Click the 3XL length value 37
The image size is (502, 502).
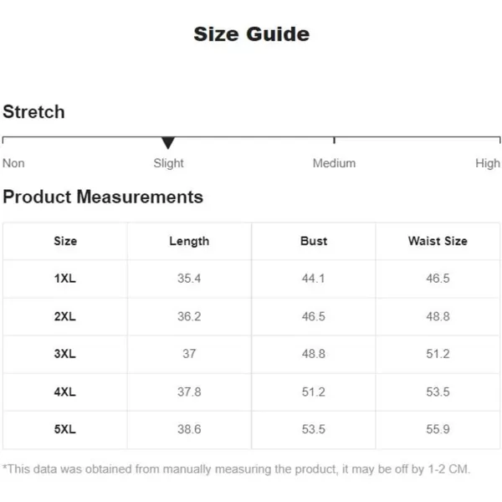pyautogui.click(x=189, y=354)
